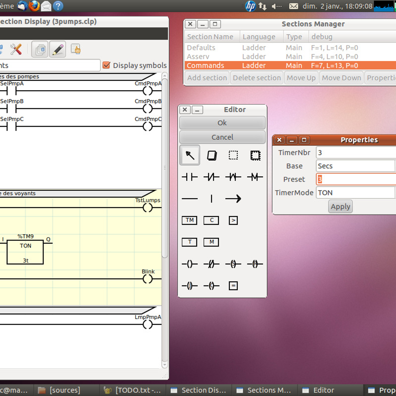Select the Asserv section row
Image resolution: width=396 pixels, height=396 pixels.
pyautogui.click(x=198, y=57)
